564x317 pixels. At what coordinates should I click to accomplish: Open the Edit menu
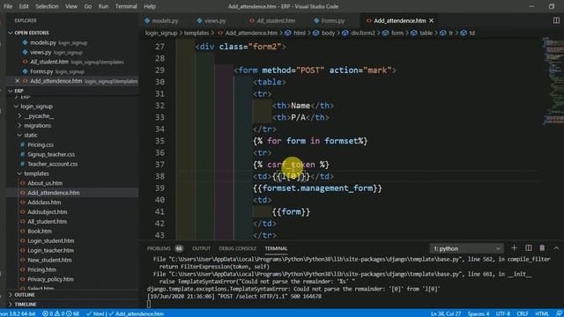tap(24, 6)
